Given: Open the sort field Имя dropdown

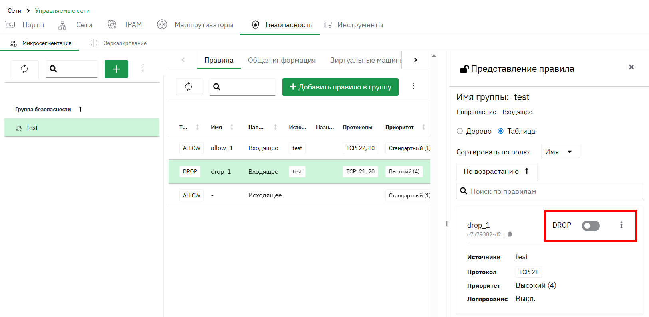Looking at the screenshot, I should [x=560, y=152].
